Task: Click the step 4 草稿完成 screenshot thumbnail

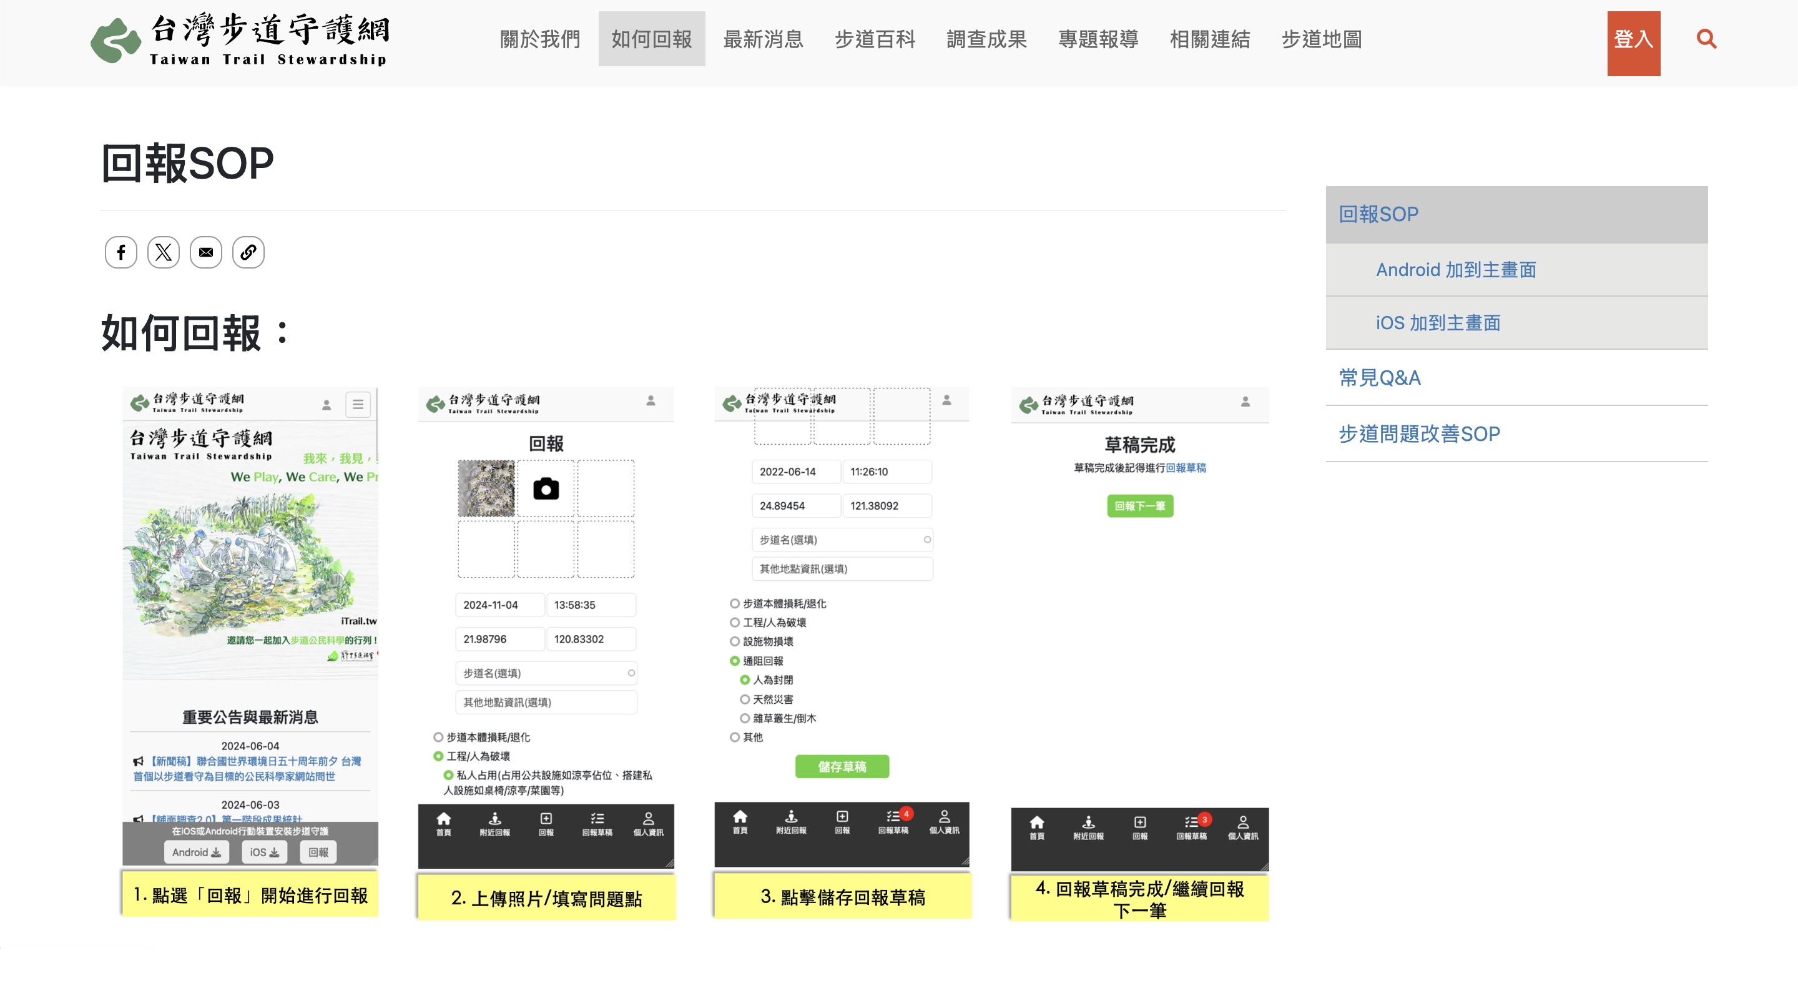Action: (x=1139, y=628)
